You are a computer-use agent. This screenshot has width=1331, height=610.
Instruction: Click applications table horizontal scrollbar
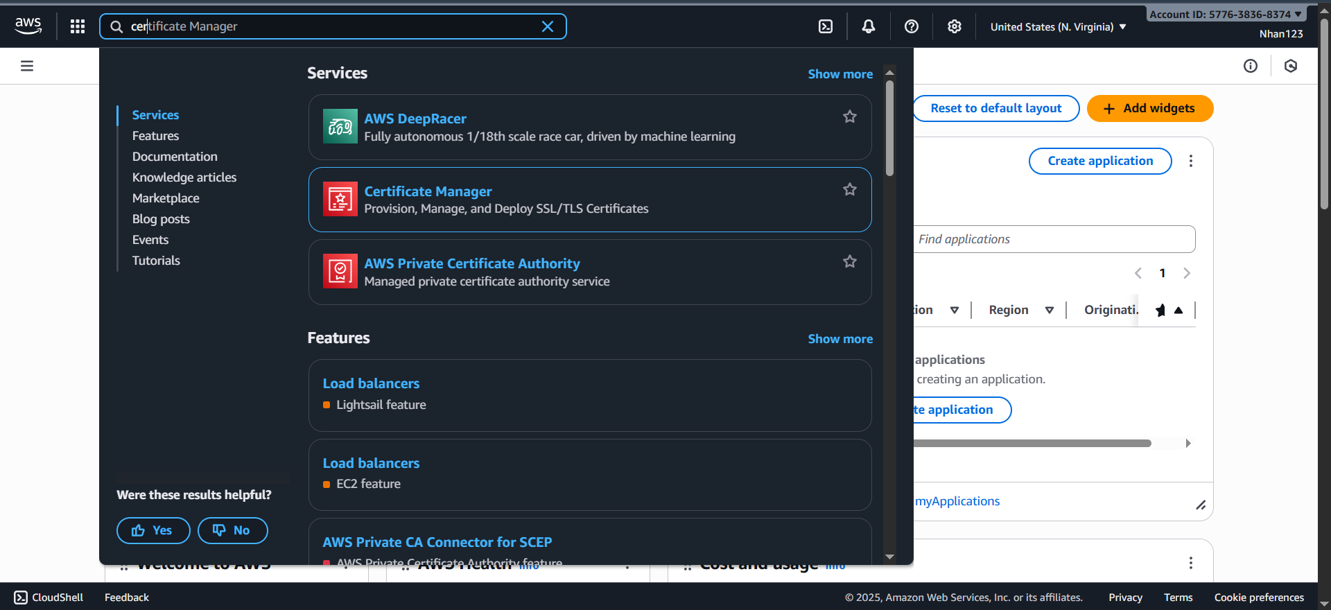[x=1032, y=443]
